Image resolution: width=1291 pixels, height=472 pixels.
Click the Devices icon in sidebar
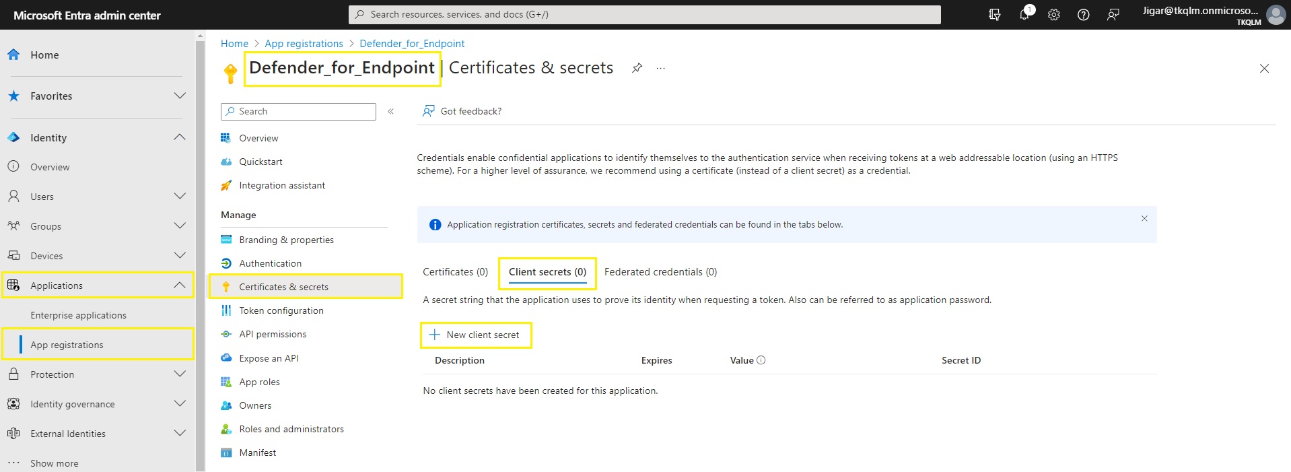coord(13,255)
